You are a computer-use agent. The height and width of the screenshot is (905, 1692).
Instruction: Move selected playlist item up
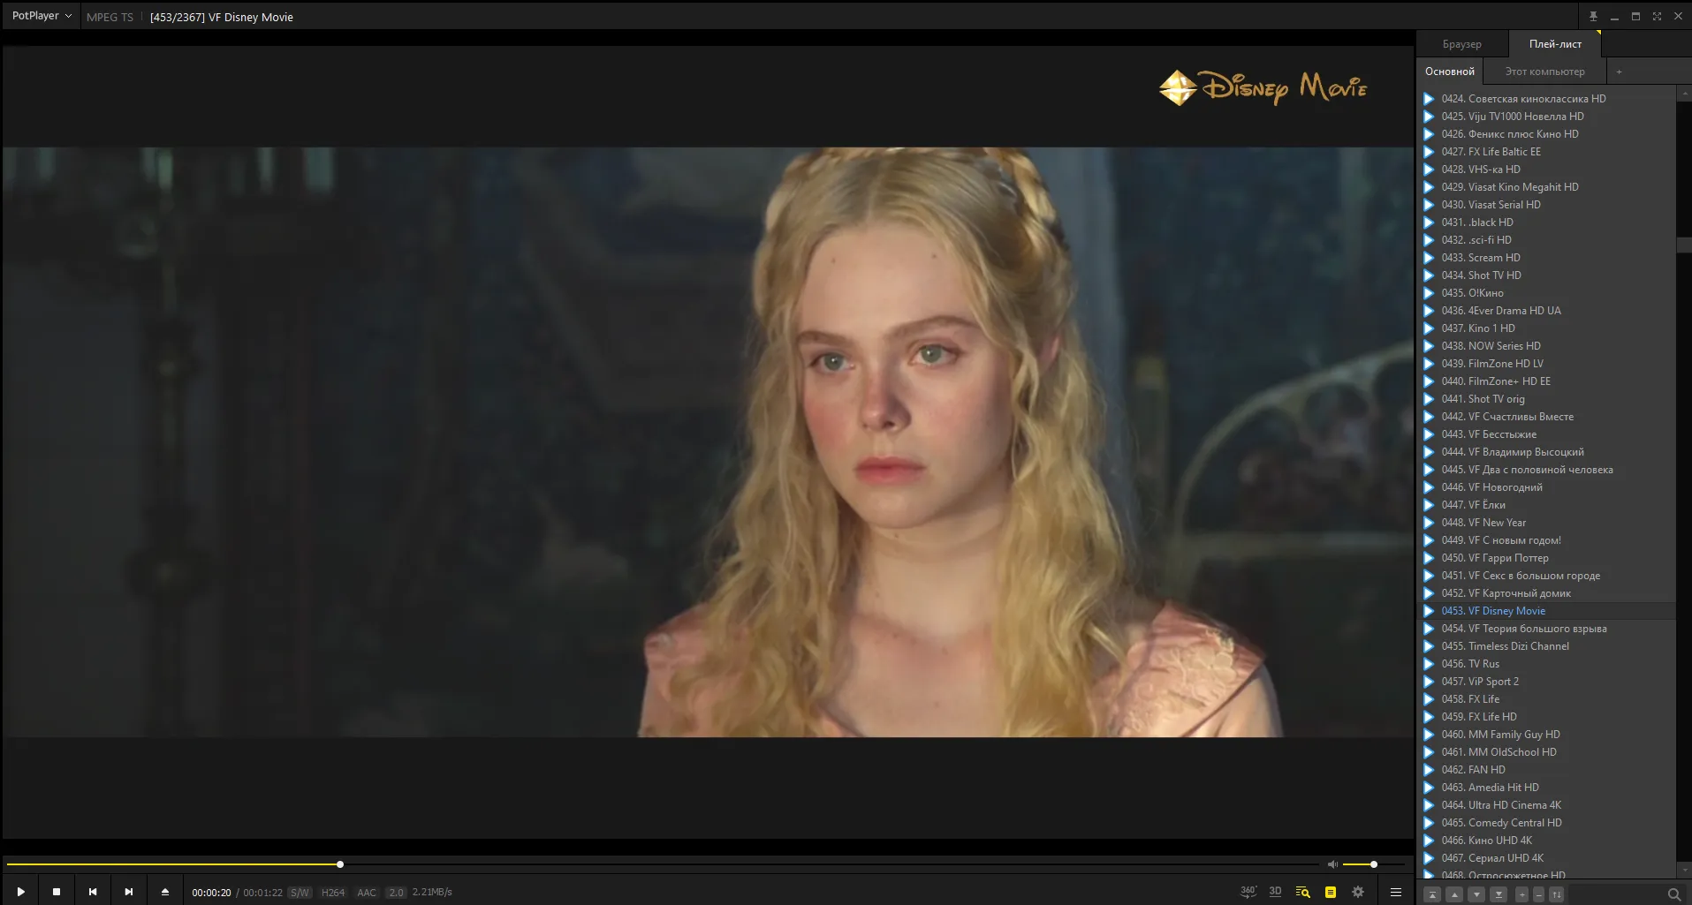pos(1454,894)
